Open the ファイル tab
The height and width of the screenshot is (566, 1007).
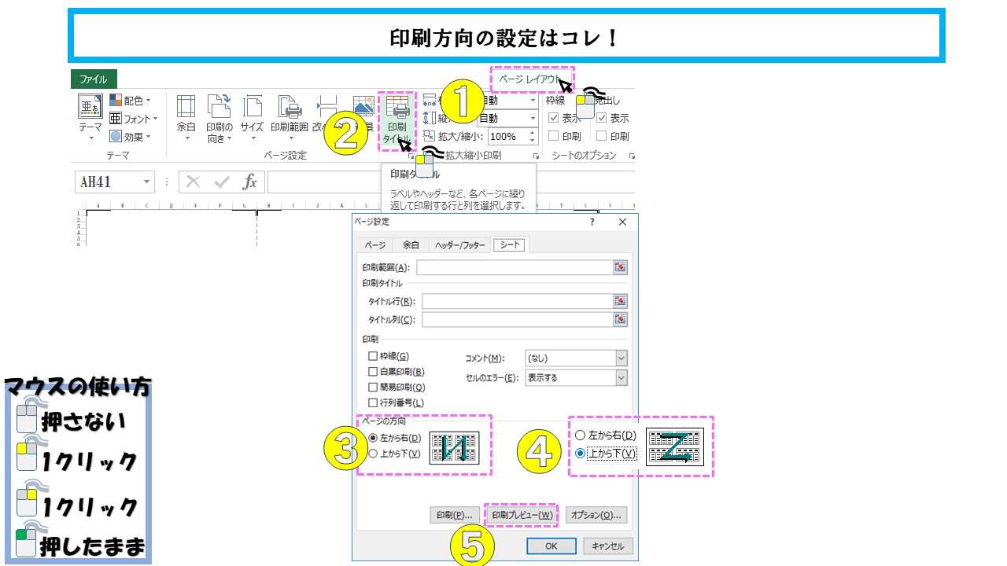pyautogui.click(x=94, y=79)
